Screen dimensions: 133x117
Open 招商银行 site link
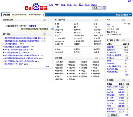(77, 44)
